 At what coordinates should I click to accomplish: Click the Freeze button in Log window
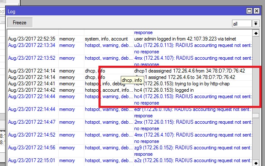click(20, 23)
